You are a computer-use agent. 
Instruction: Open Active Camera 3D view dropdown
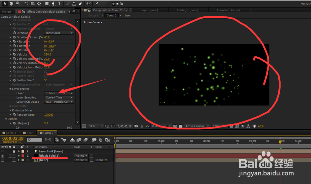pos(197,126)
